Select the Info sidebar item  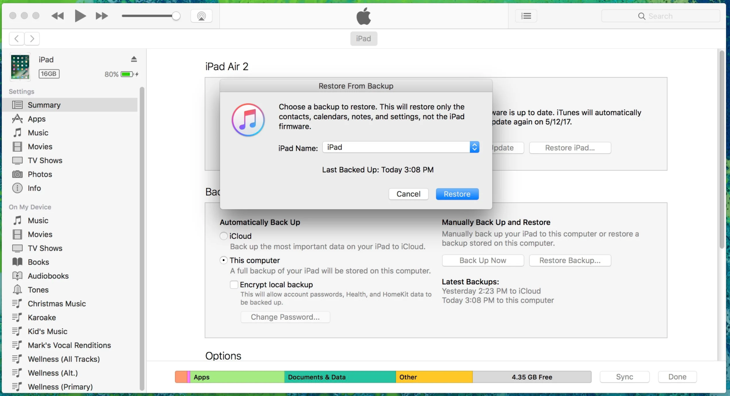pyautogui.click(x=34, y=188)
